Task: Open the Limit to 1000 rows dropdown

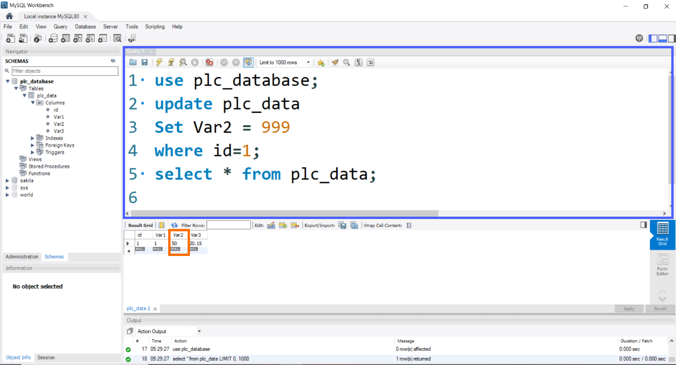Action: pos(308,62)
